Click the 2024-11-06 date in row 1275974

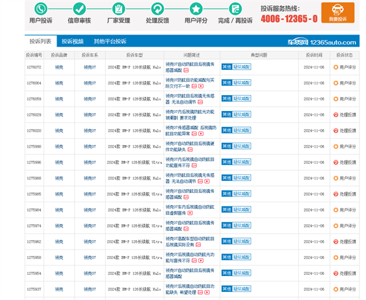point(314,225)
